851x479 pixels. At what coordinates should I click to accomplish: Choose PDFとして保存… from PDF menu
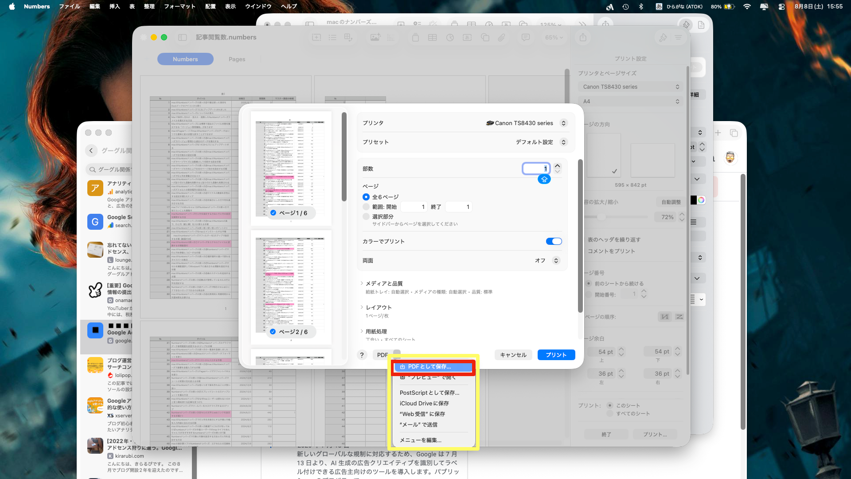[x=433, y=367]
